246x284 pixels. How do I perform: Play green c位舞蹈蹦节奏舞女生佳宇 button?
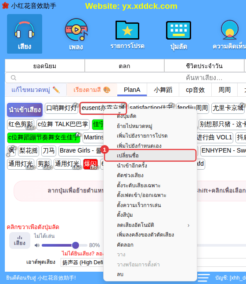click(43, 138)
